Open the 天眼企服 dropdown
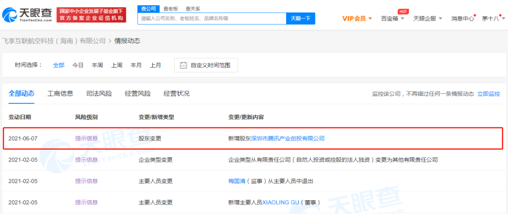508x214 pixels. (428, 18)
